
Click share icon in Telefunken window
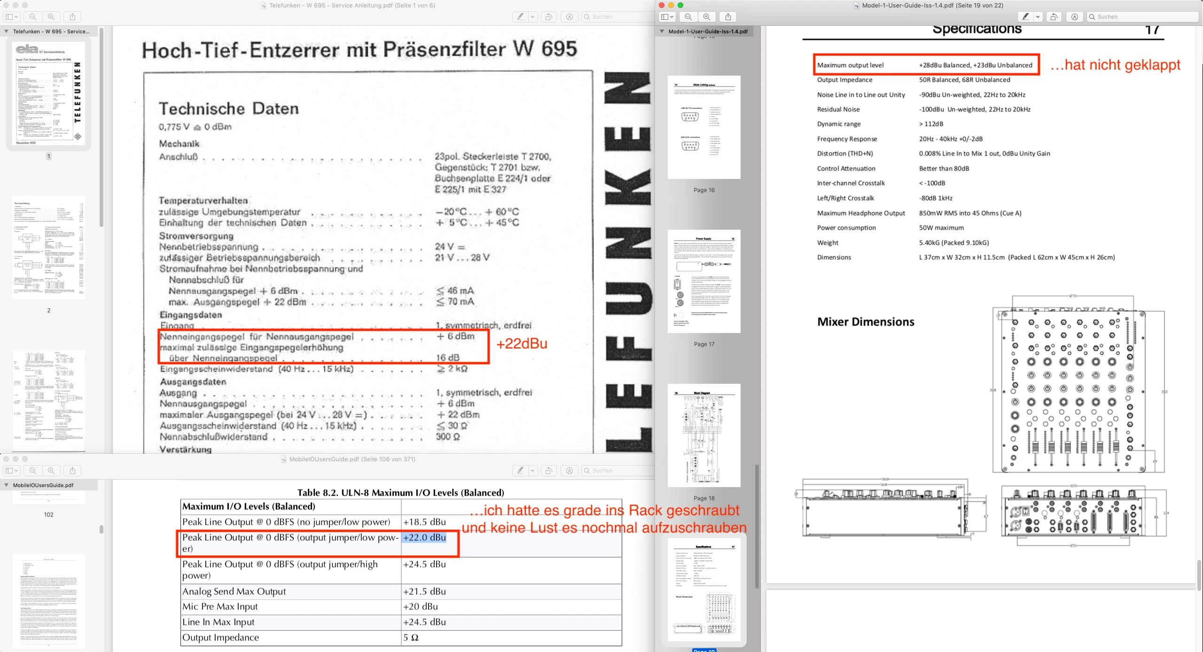coord(72,17)
